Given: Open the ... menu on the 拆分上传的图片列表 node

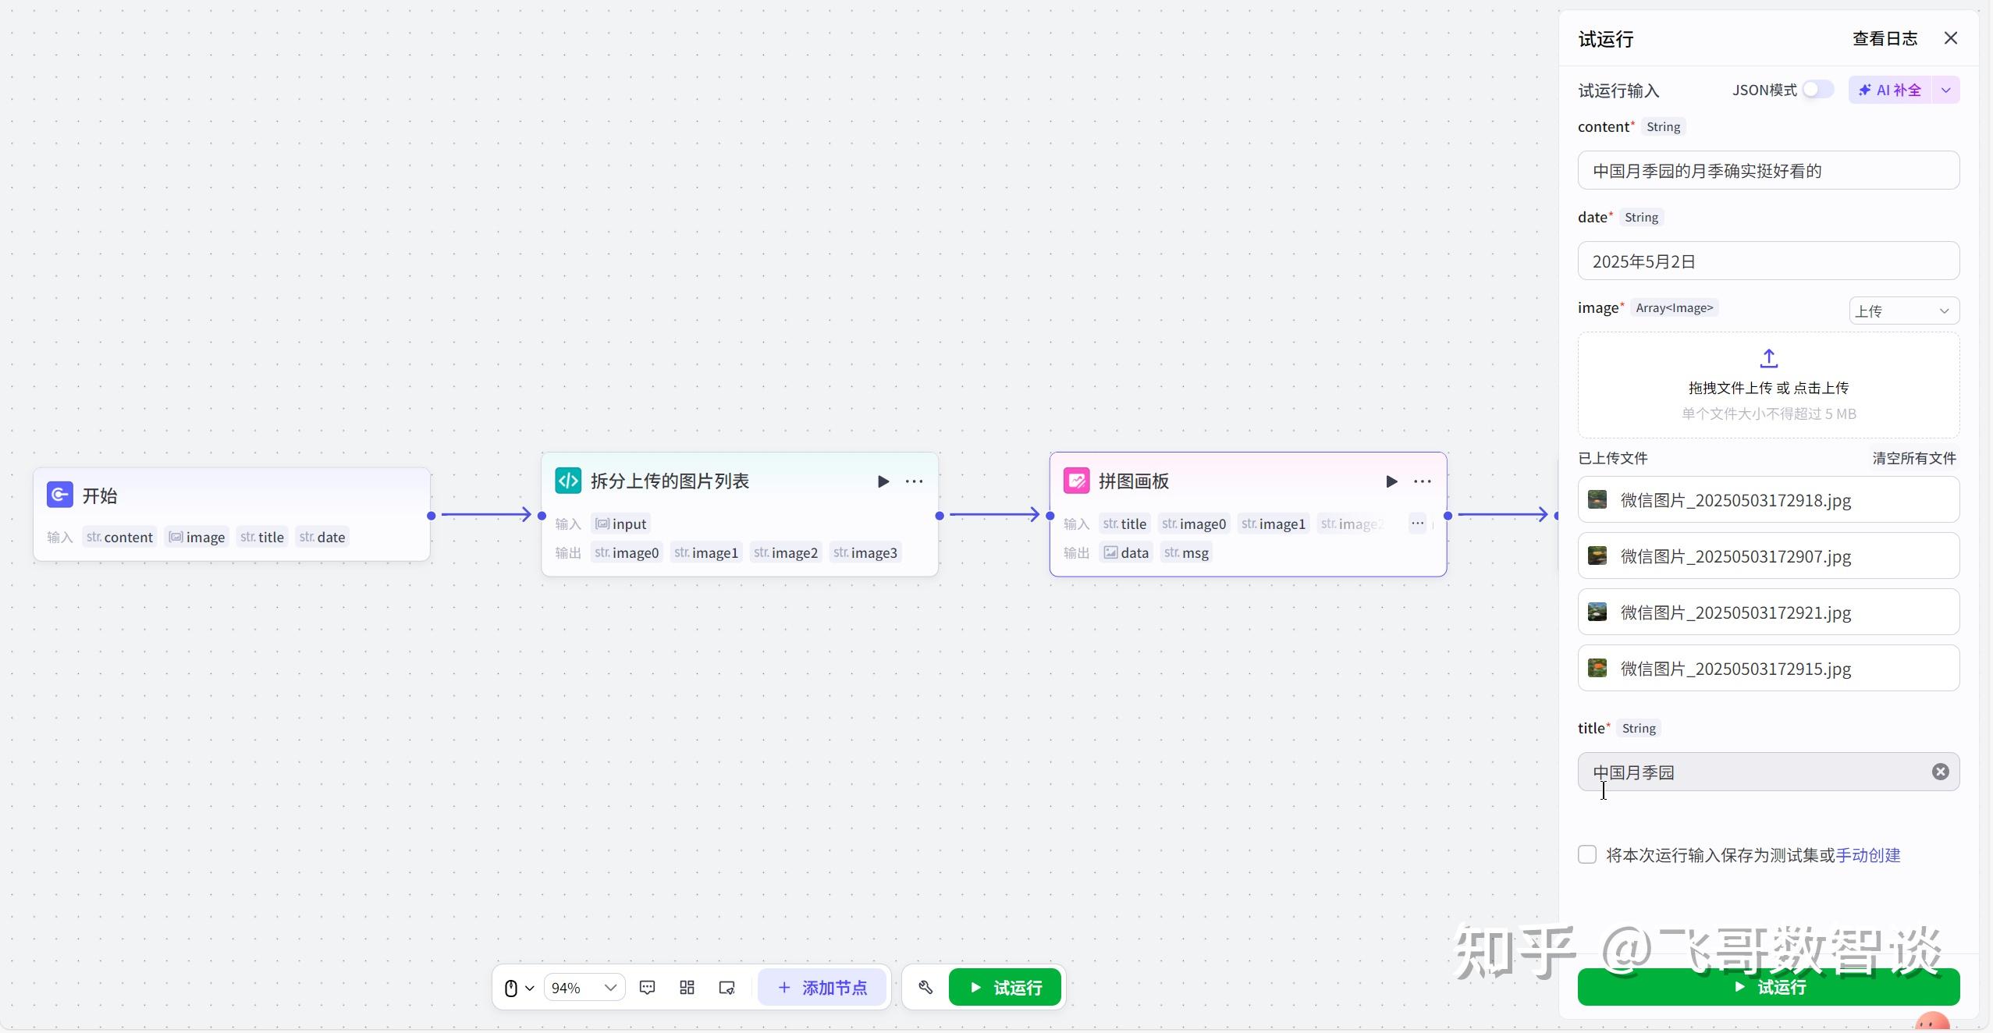Looking at the screenshot, I should 914,481.
